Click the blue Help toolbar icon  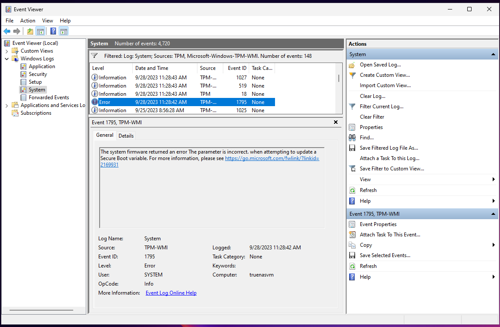pyautogui.click(x=53, y=31)
